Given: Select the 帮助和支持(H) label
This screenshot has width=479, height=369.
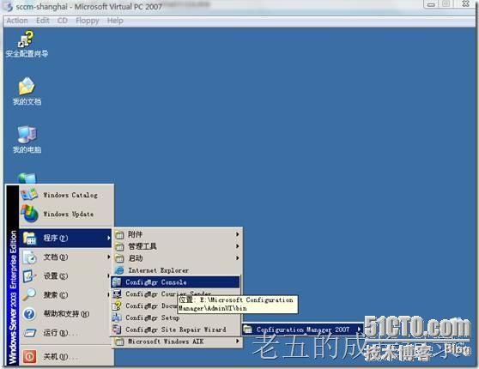Looking at the screenshot, I should (x=66, y=314).
